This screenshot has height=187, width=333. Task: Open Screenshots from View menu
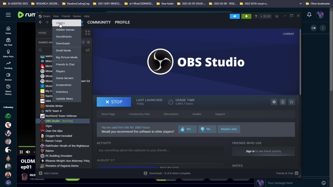coord(67,85)
